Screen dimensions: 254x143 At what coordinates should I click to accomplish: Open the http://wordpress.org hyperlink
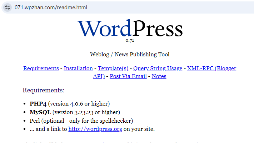coord(95,129)
